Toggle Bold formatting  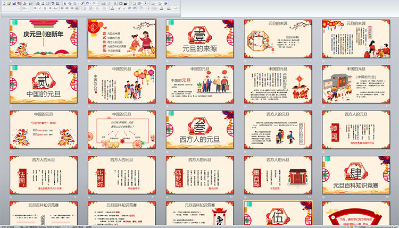(35, 8)
